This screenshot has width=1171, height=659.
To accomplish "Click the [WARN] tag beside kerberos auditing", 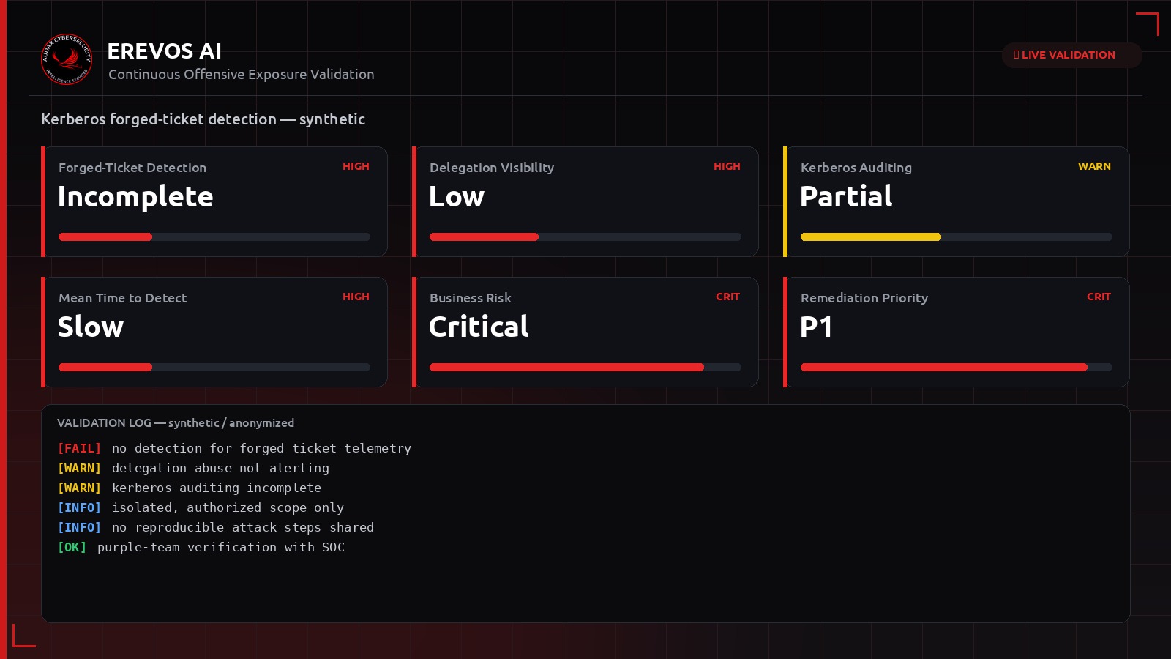I will click(x=79, y=488).
